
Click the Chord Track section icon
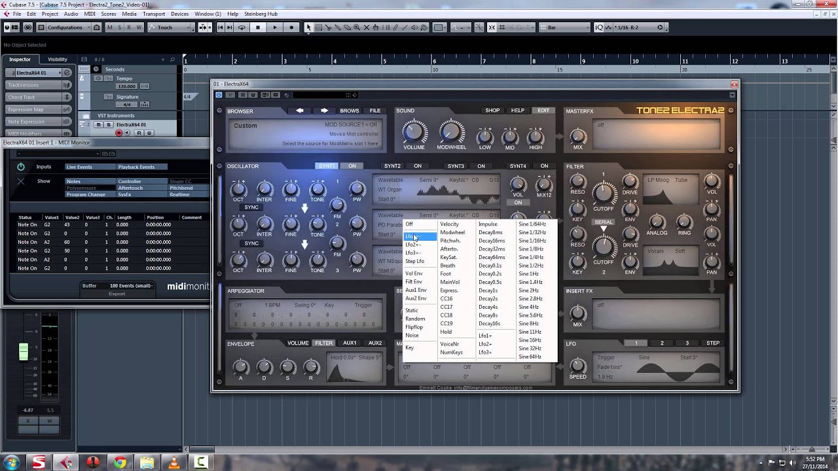click(x=67, y=97)
